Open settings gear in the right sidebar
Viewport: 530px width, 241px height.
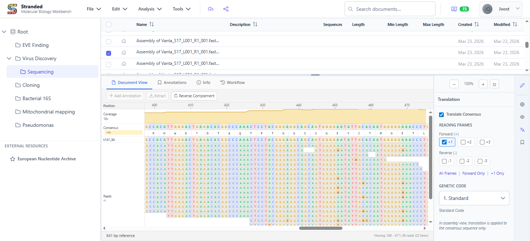(x=522, y=104)
